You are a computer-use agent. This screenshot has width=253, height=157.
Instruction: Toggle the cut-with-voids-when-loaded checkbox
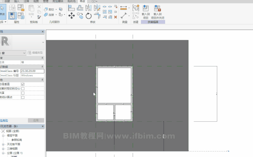pyautogui.click(x=23, y=89)
